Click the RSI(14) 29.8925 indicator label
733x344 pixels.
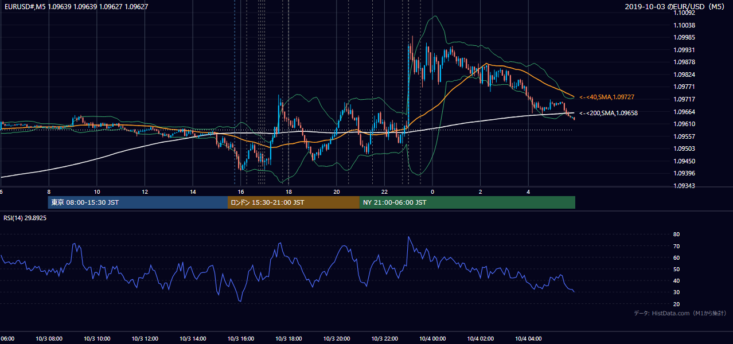pyautogui.click(x=25, y=218)
